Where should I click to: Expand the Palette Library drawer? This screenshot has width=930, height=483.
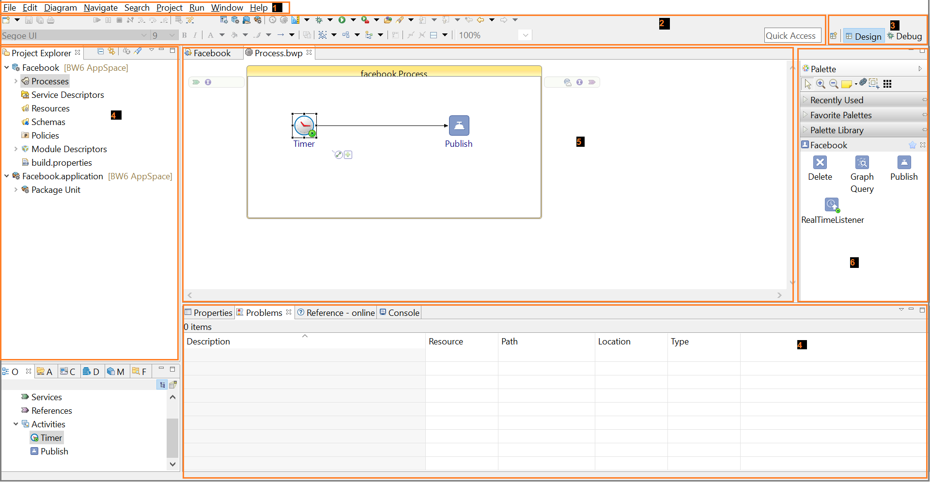[x=864, y=130]
